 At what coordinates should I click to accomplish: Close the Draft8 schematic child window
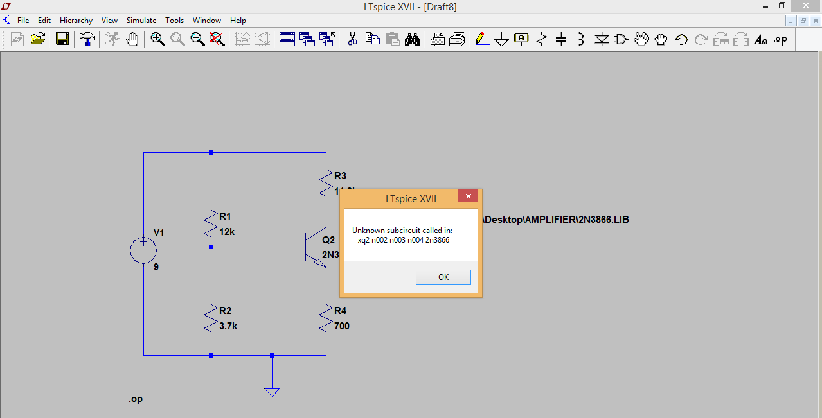815,21
